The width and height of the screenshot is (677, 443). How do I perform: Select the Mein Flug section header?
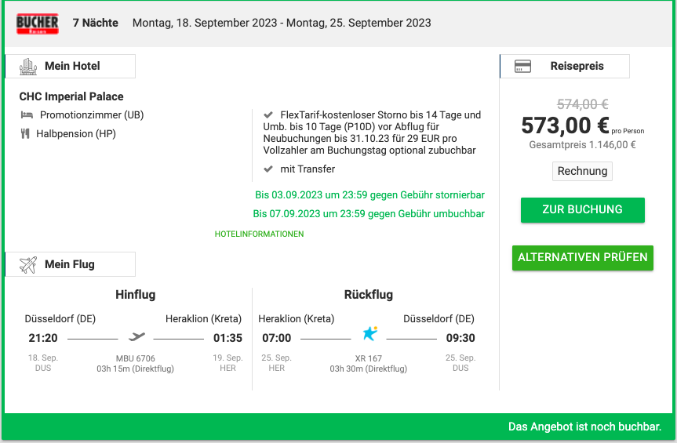pos(69,264)
